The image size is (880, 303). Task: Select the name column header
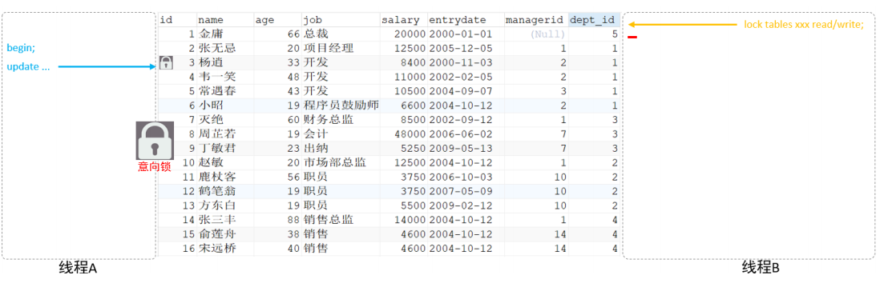pos(211,20)
